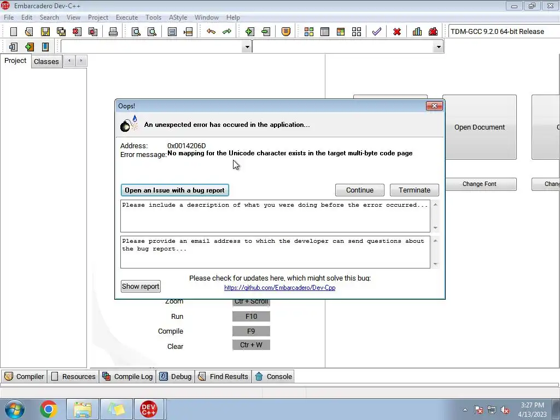
Task: Click the Compile colored squares icon
Action: pyautogui.click(x=309, y=31)
